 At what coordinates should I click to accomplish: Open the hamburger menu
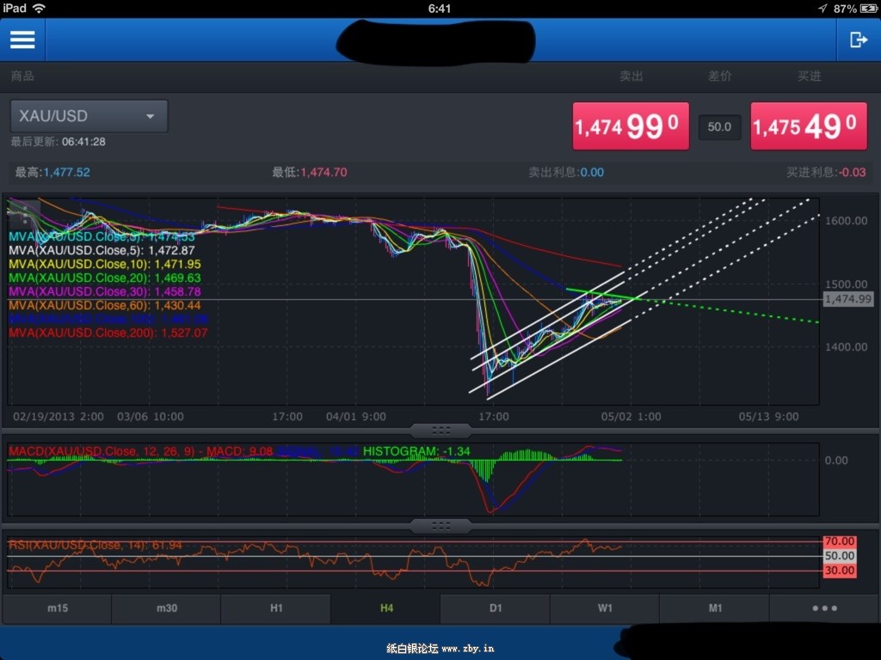click(22, 40)
